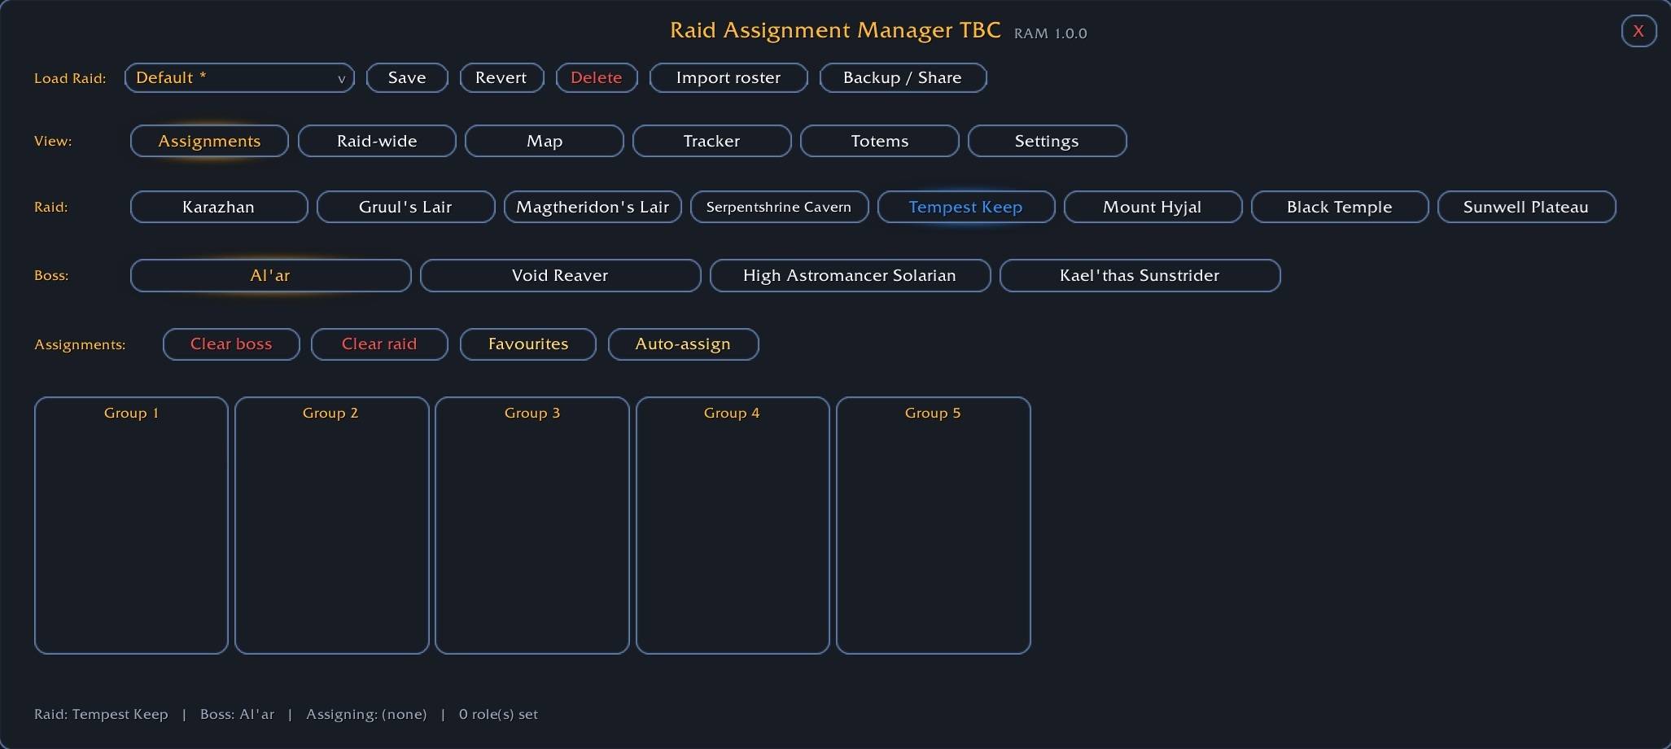Click the 'Boss: Al'ar' status text
The height and width of the screenshot is (749, 1671).
tap(237, 714)
